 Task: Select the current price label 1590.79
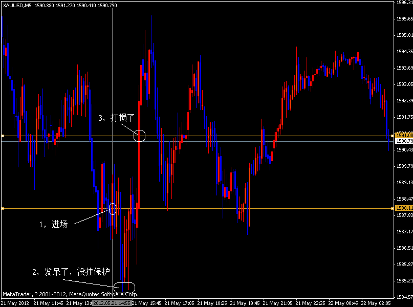coord(404,141)
